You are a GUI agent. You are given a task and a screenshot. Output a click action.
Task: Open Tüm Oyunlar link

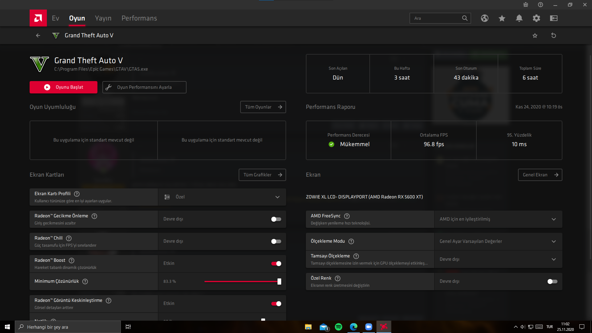[x=263, y=107]
